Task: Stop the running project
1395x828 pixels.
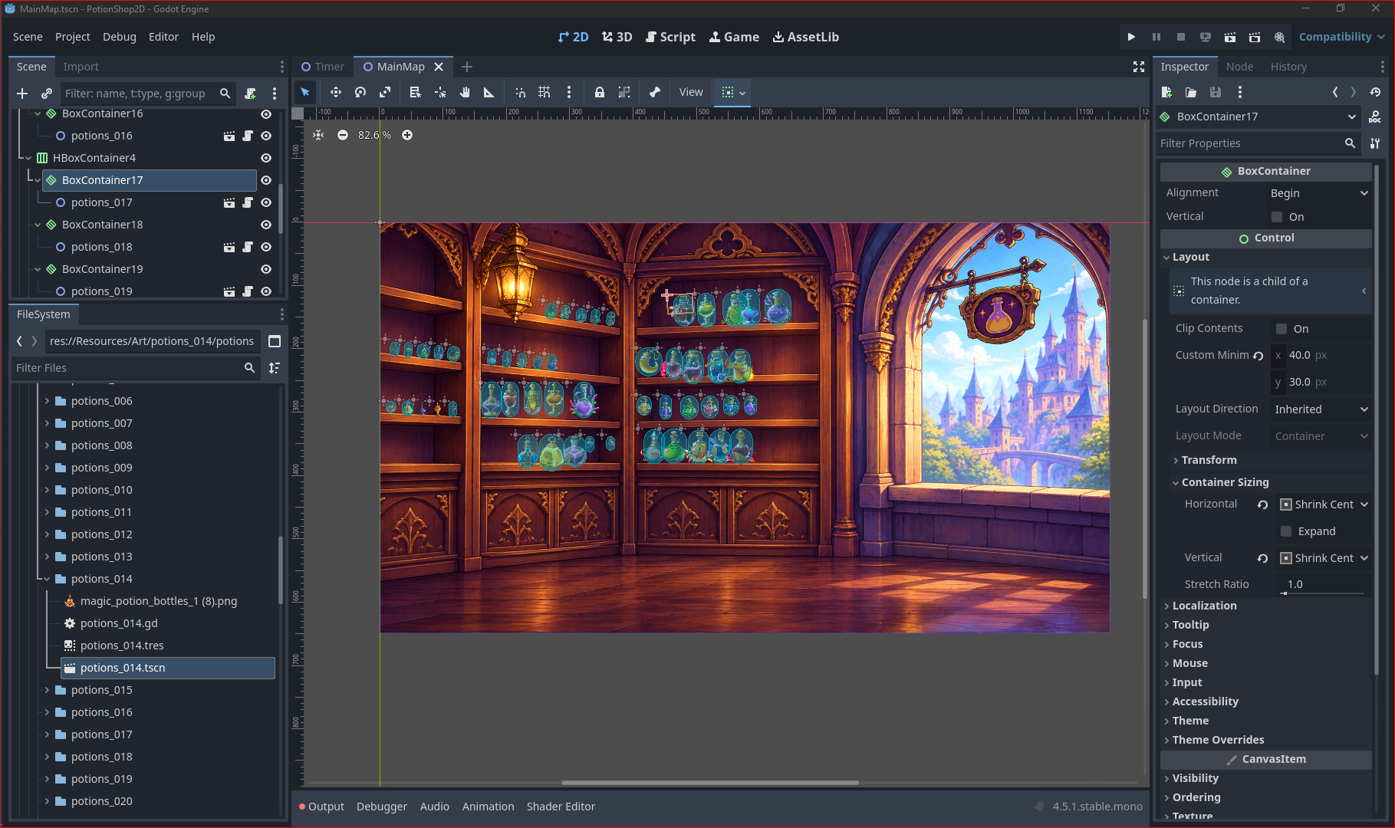Action: tap(1181, 37)
